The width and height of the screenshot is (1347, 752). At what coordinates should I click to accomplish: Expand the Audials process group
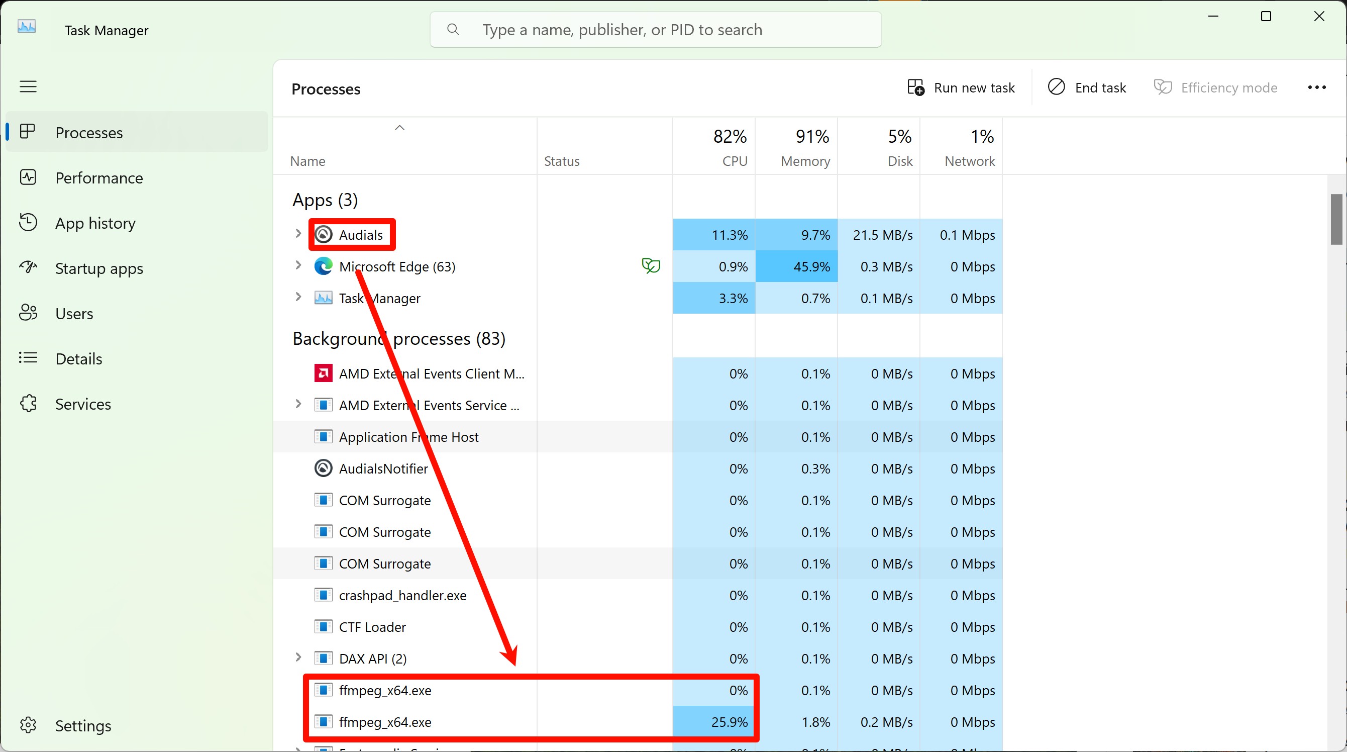coord(298,233)
